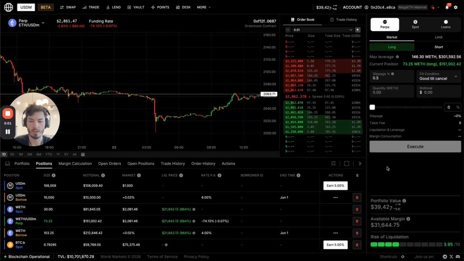Switch to the Trade History tab in order book
The width and height of the screenshot is (464, 261).
tap(344, 20)
